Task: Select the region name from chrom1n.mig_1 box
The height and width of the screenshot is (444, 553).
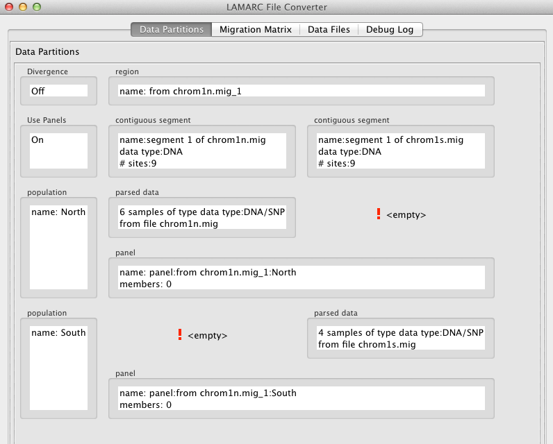Action: pyautogui.click(x=302, y=91)
